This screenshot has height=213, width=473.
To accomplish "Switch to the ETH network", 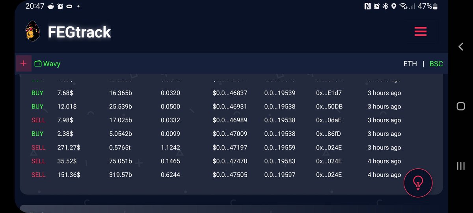I will point(410,64).
